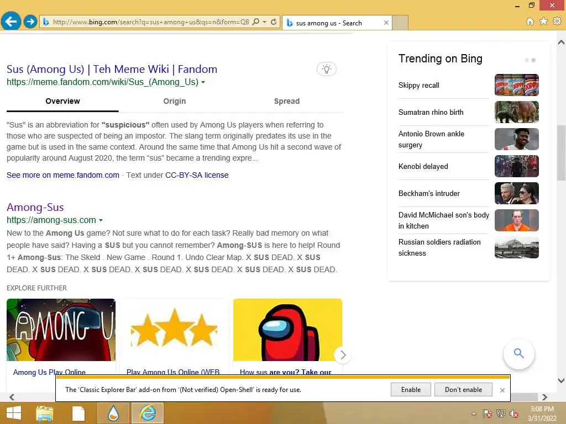Enable the Classic Explorer Bar add-on

(x=411, y=389)
